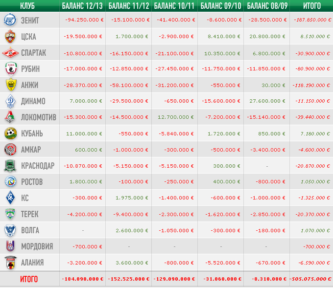
Task: Click the ИТОГО column header
Action: pos(312,6)
